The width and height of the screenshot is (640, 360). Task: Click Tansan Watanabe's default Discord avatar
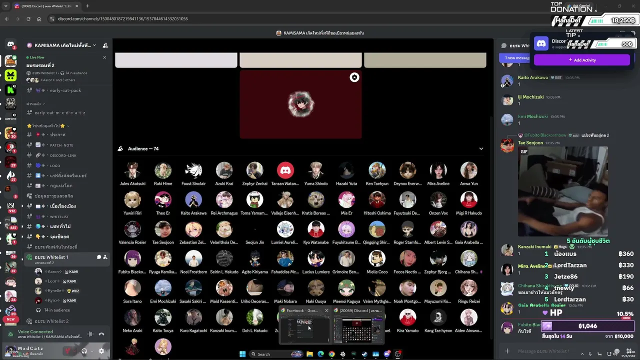[x=285, y=170]
